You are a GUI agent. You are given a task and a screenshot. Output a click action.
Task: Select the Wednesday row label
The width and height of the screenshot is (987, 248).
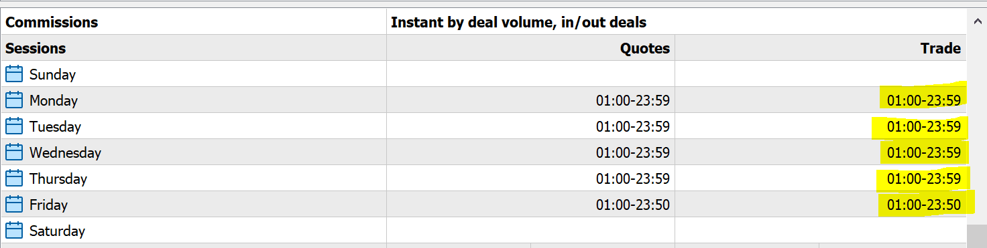coord(65,153)
